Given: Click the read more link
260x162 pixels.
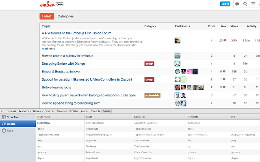Looking at the screenshot, I should tap(48, 49).
